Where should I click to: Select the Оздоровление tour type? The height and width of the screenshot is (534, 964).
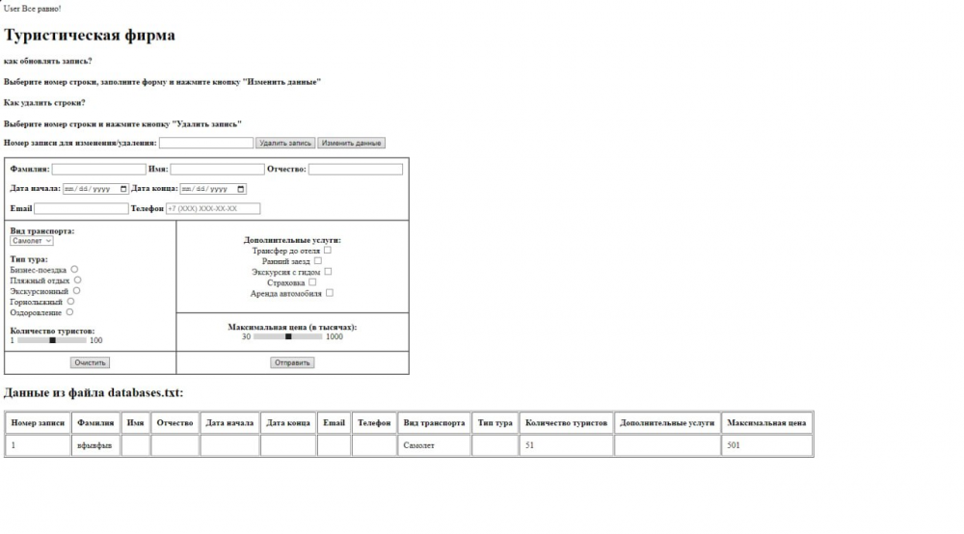pyautogui.click(x=69, y=312)
